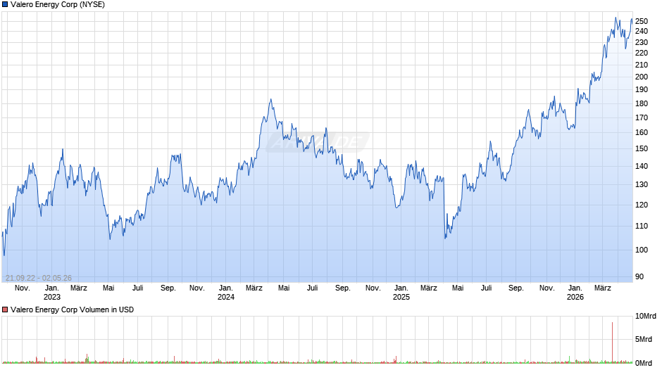Click the 5Mrd volume axis label
The width and height of the screenshot is (662, 370).
(644, 340)
